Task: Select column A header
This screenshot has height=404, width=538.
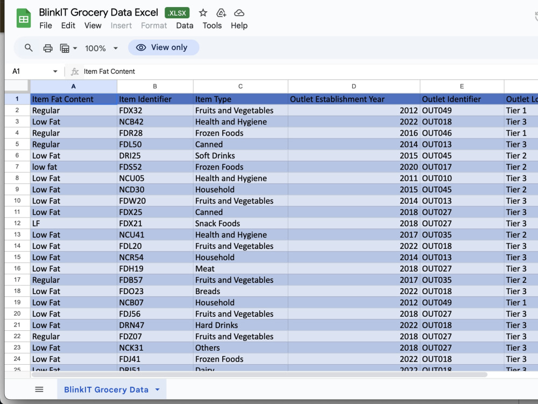Action: pyautogui.click(x=73, y=86)
